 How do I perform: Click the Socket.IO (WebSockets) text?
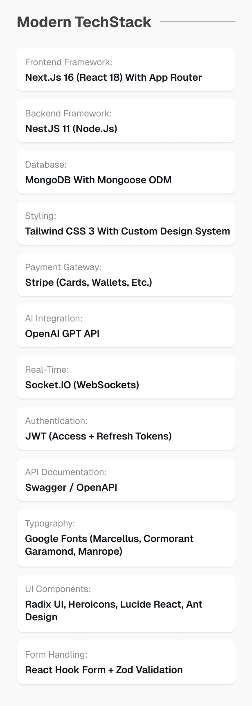click(x=82, y=385)
